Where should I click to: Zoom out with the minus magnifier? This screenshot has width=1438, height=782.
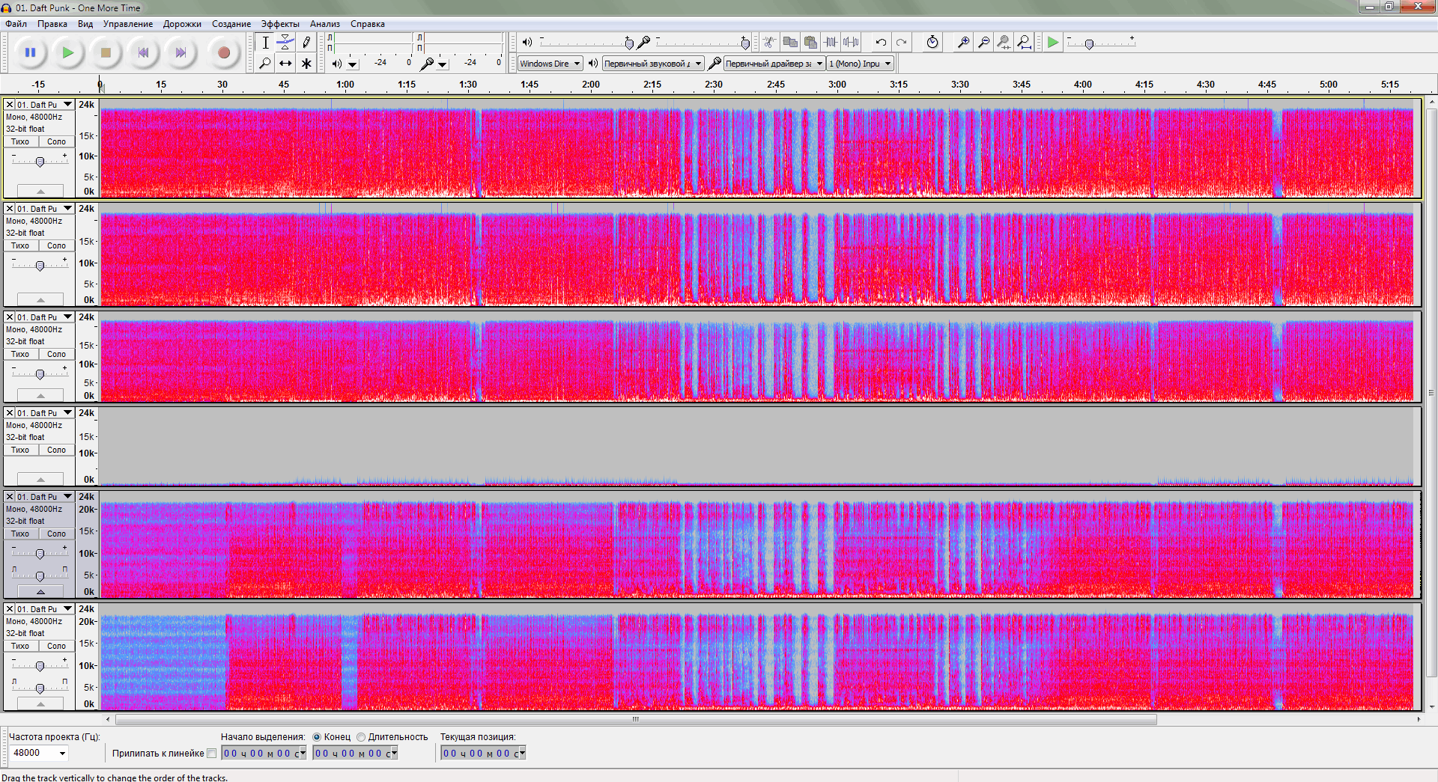tap(984, 43)
